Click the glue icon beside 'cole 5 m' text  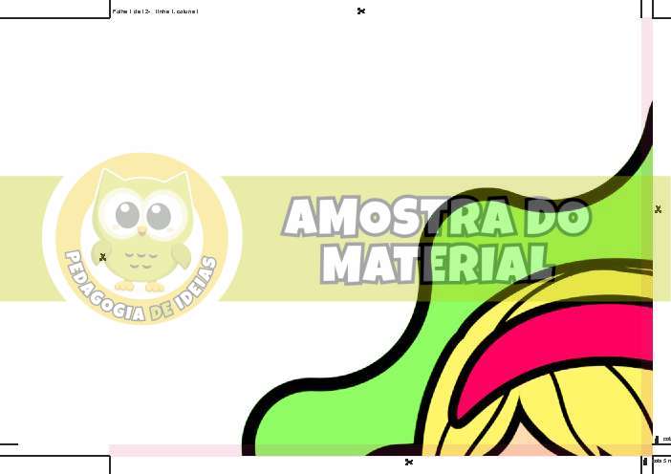(x=645, y=462)
